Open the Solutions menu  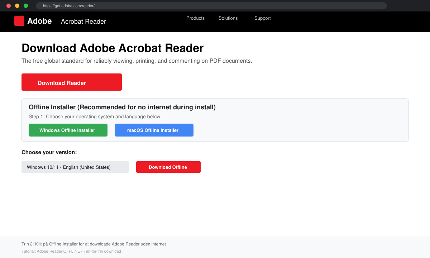click(x=228, y=18)
